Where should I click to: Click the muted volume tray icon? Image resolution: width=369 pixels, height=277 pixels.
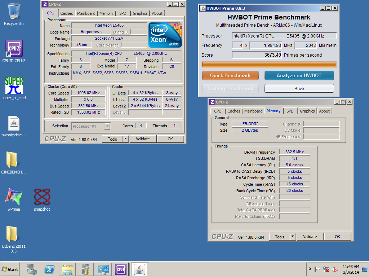tap(334, 269)
